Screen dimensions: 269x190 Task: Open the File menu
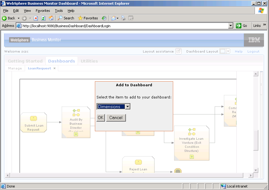6,11
